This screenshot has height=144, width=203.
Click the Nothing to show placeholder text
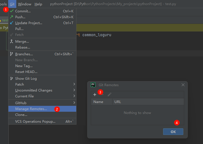[x=137, y=113]
